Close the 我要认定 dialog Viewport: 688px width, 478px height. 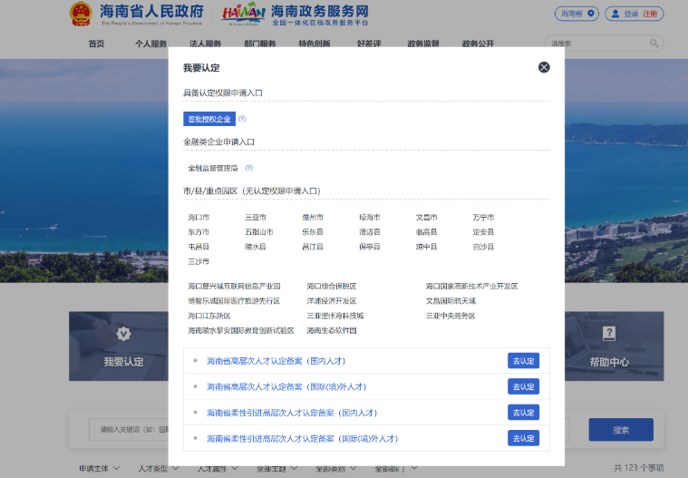click(544, 67)
